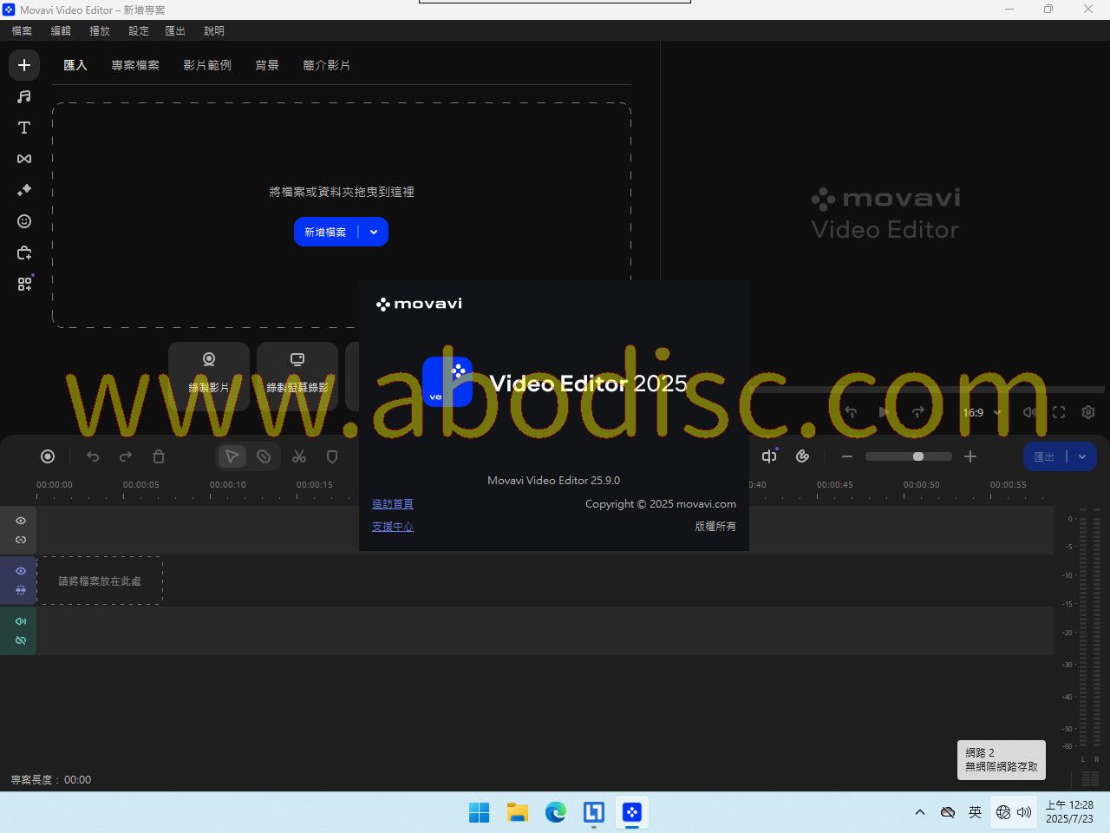Click the marker shield icon
The image size is (1110, 833).
pos(332,456)
